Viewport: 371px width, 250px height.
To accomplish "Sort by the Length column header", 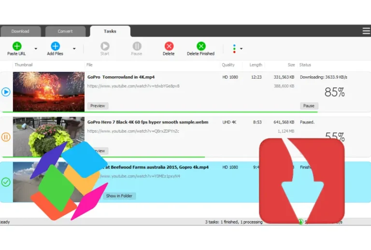I will tap(256, 65).
